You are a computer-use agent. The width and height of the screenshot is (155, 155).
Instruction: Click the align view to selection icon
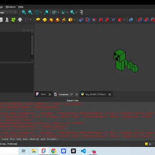(x=46, y=12)
